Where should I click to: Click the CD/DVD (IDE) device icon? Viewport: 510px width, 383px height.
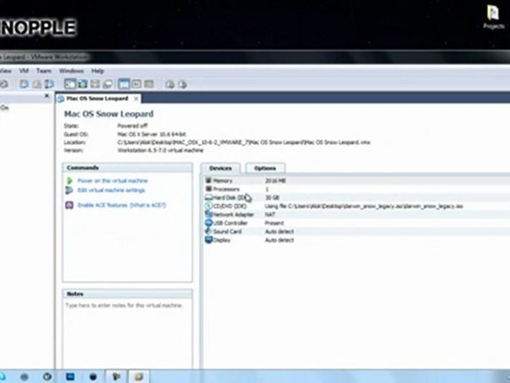pos(208,206)
